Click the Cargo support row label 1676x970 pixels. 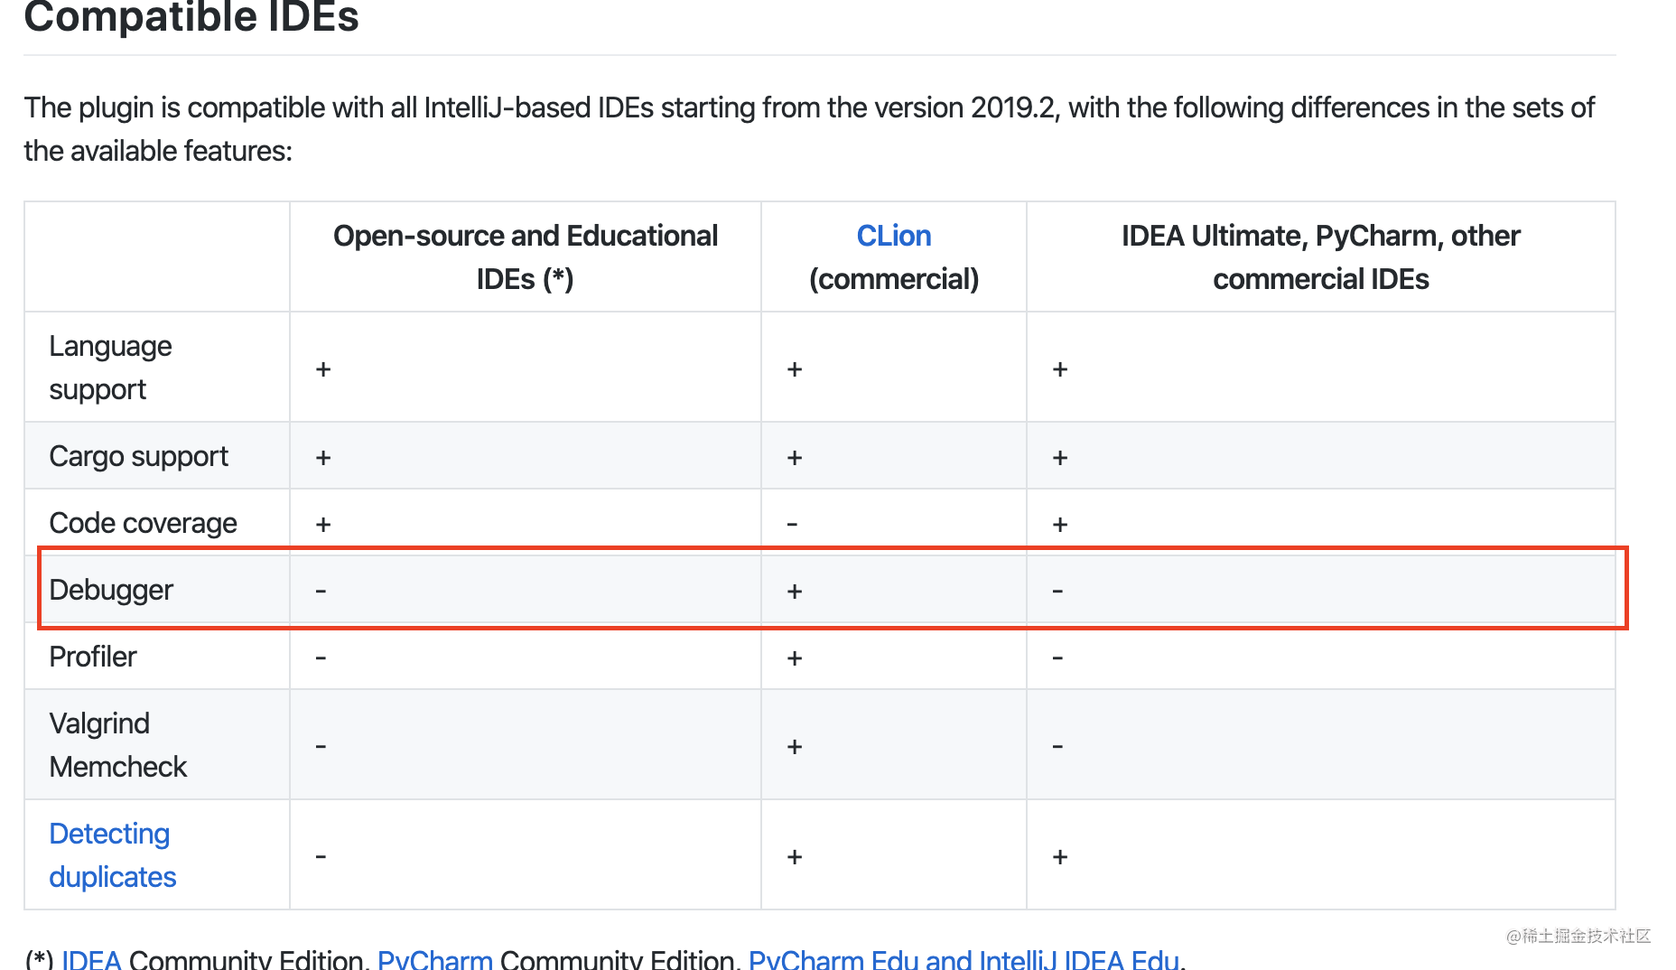pos(139,456)
